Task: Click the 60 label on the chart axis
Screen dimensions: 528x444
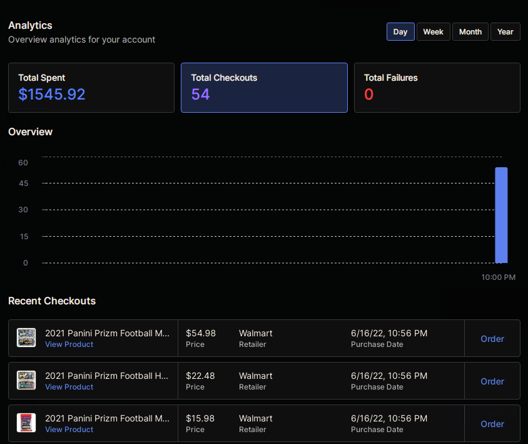Action: tap(23, 162)
